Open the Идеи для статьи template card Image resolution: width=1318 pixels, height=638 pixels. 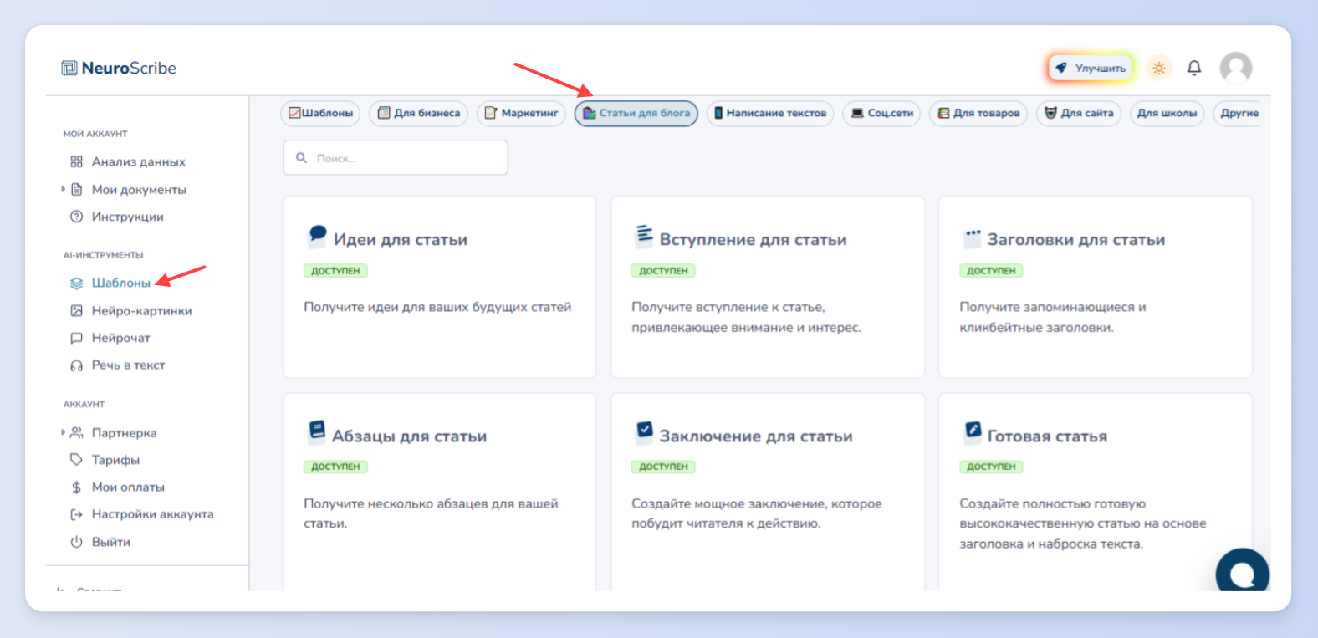(x=440, y=287)
